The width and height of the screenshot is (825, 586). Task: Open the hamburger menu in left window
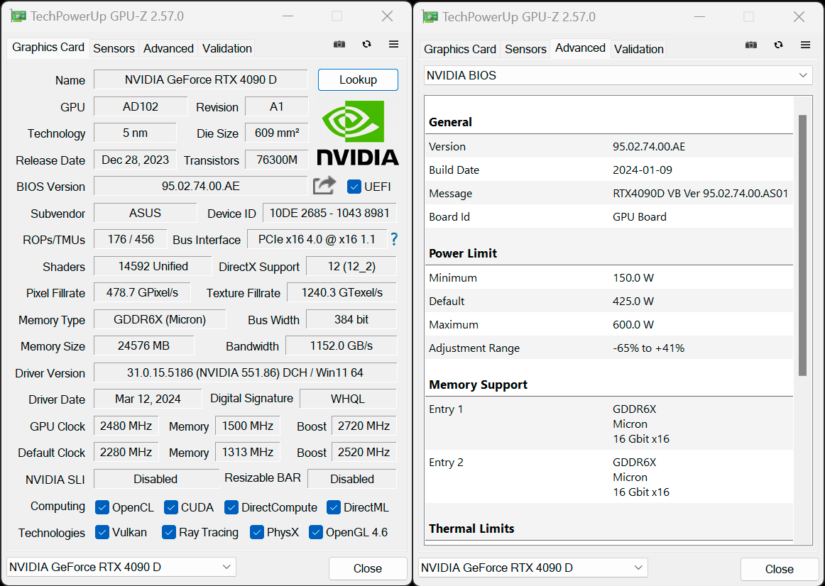pos(393,44)
